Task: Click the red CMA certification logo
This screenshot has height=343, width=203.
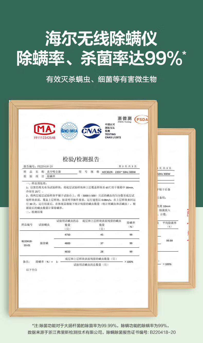Action: pos(45,129)
